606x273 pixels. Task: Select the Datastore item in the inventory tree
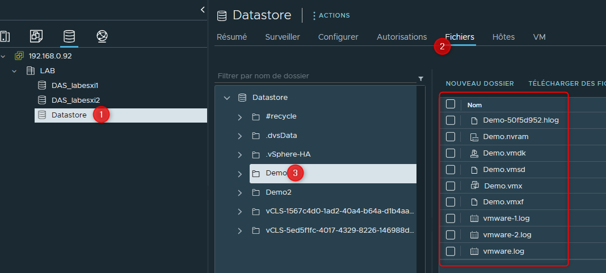point(121,115)
